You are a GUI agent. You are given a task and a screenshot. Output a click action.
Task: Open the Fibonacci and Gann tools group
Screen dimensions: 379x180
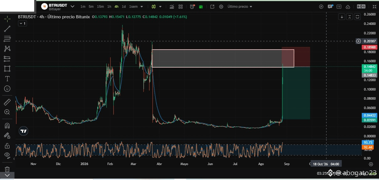tap(7, 39)
